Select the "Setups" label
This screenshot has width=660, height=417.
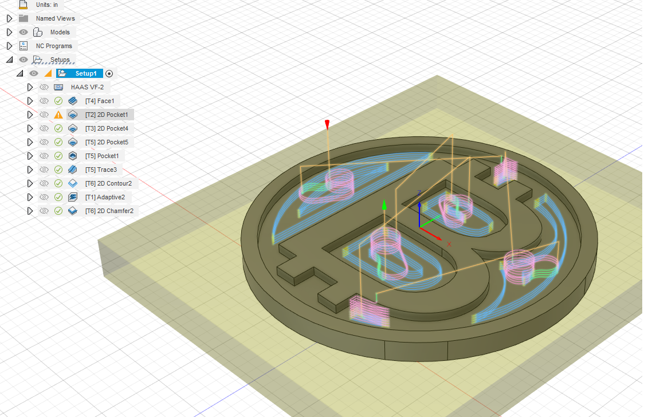click(x=60, y=60)
